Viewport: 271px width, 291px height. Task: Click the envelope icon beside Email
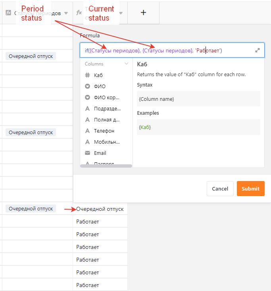point(88,153)
